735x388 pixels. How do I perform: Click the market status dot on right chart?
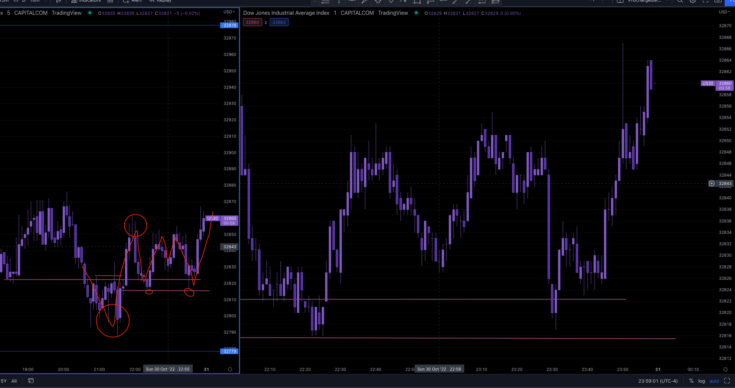pyautogui.click(x=416, y=13)
